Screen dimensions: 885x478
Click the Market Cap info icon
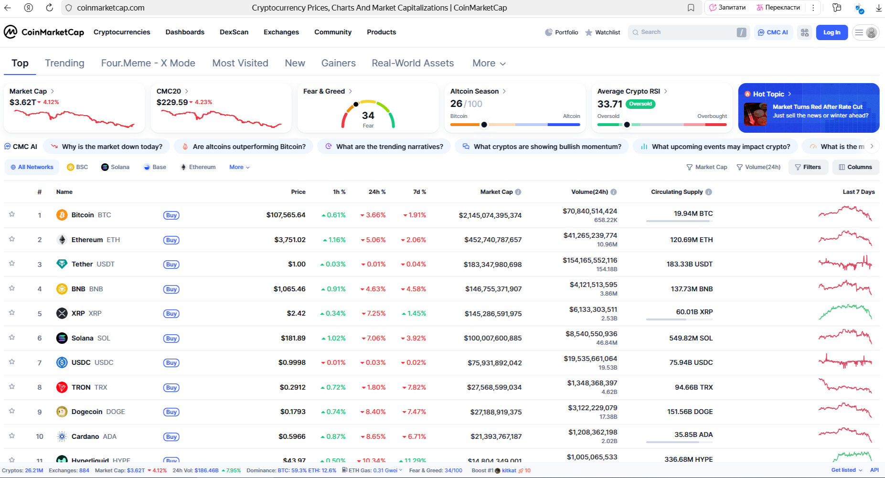pos(518,192)
